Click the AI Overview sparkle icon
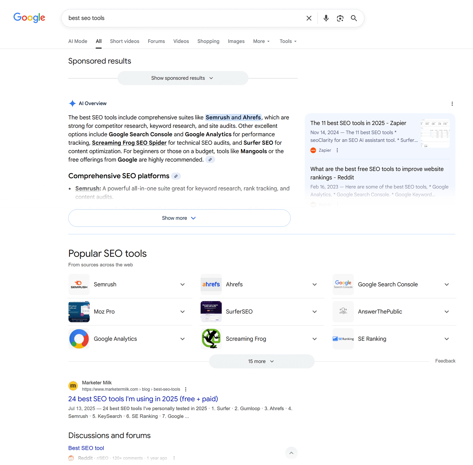Image resolution: width=473 pixels, height=465 pixels. [x=72, y=103]
